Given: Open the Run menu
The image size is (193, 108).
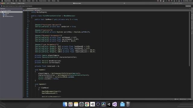Looking at the screenshot, I should tap(37, 1).
